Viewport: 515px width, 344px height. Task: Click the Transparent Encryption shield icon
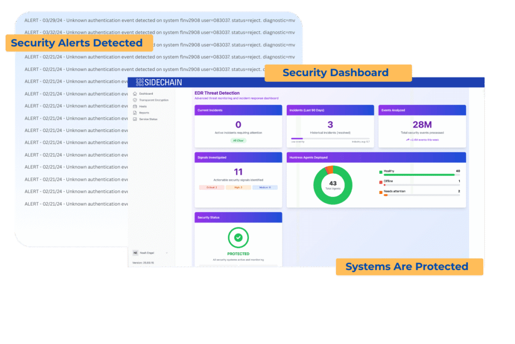135,100
